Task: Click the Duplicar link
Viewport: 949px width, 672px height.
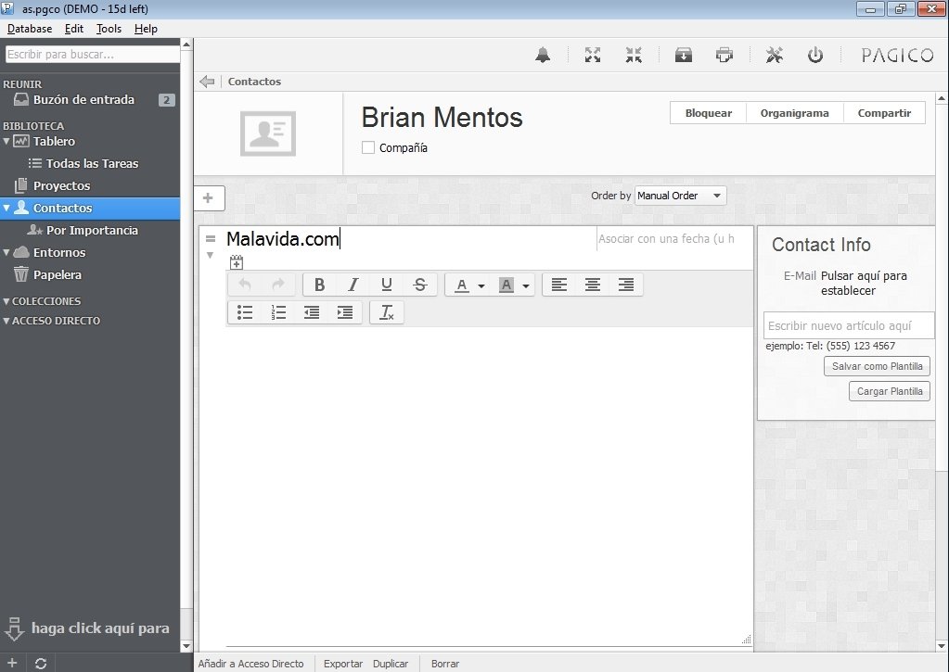Action: 391,664
